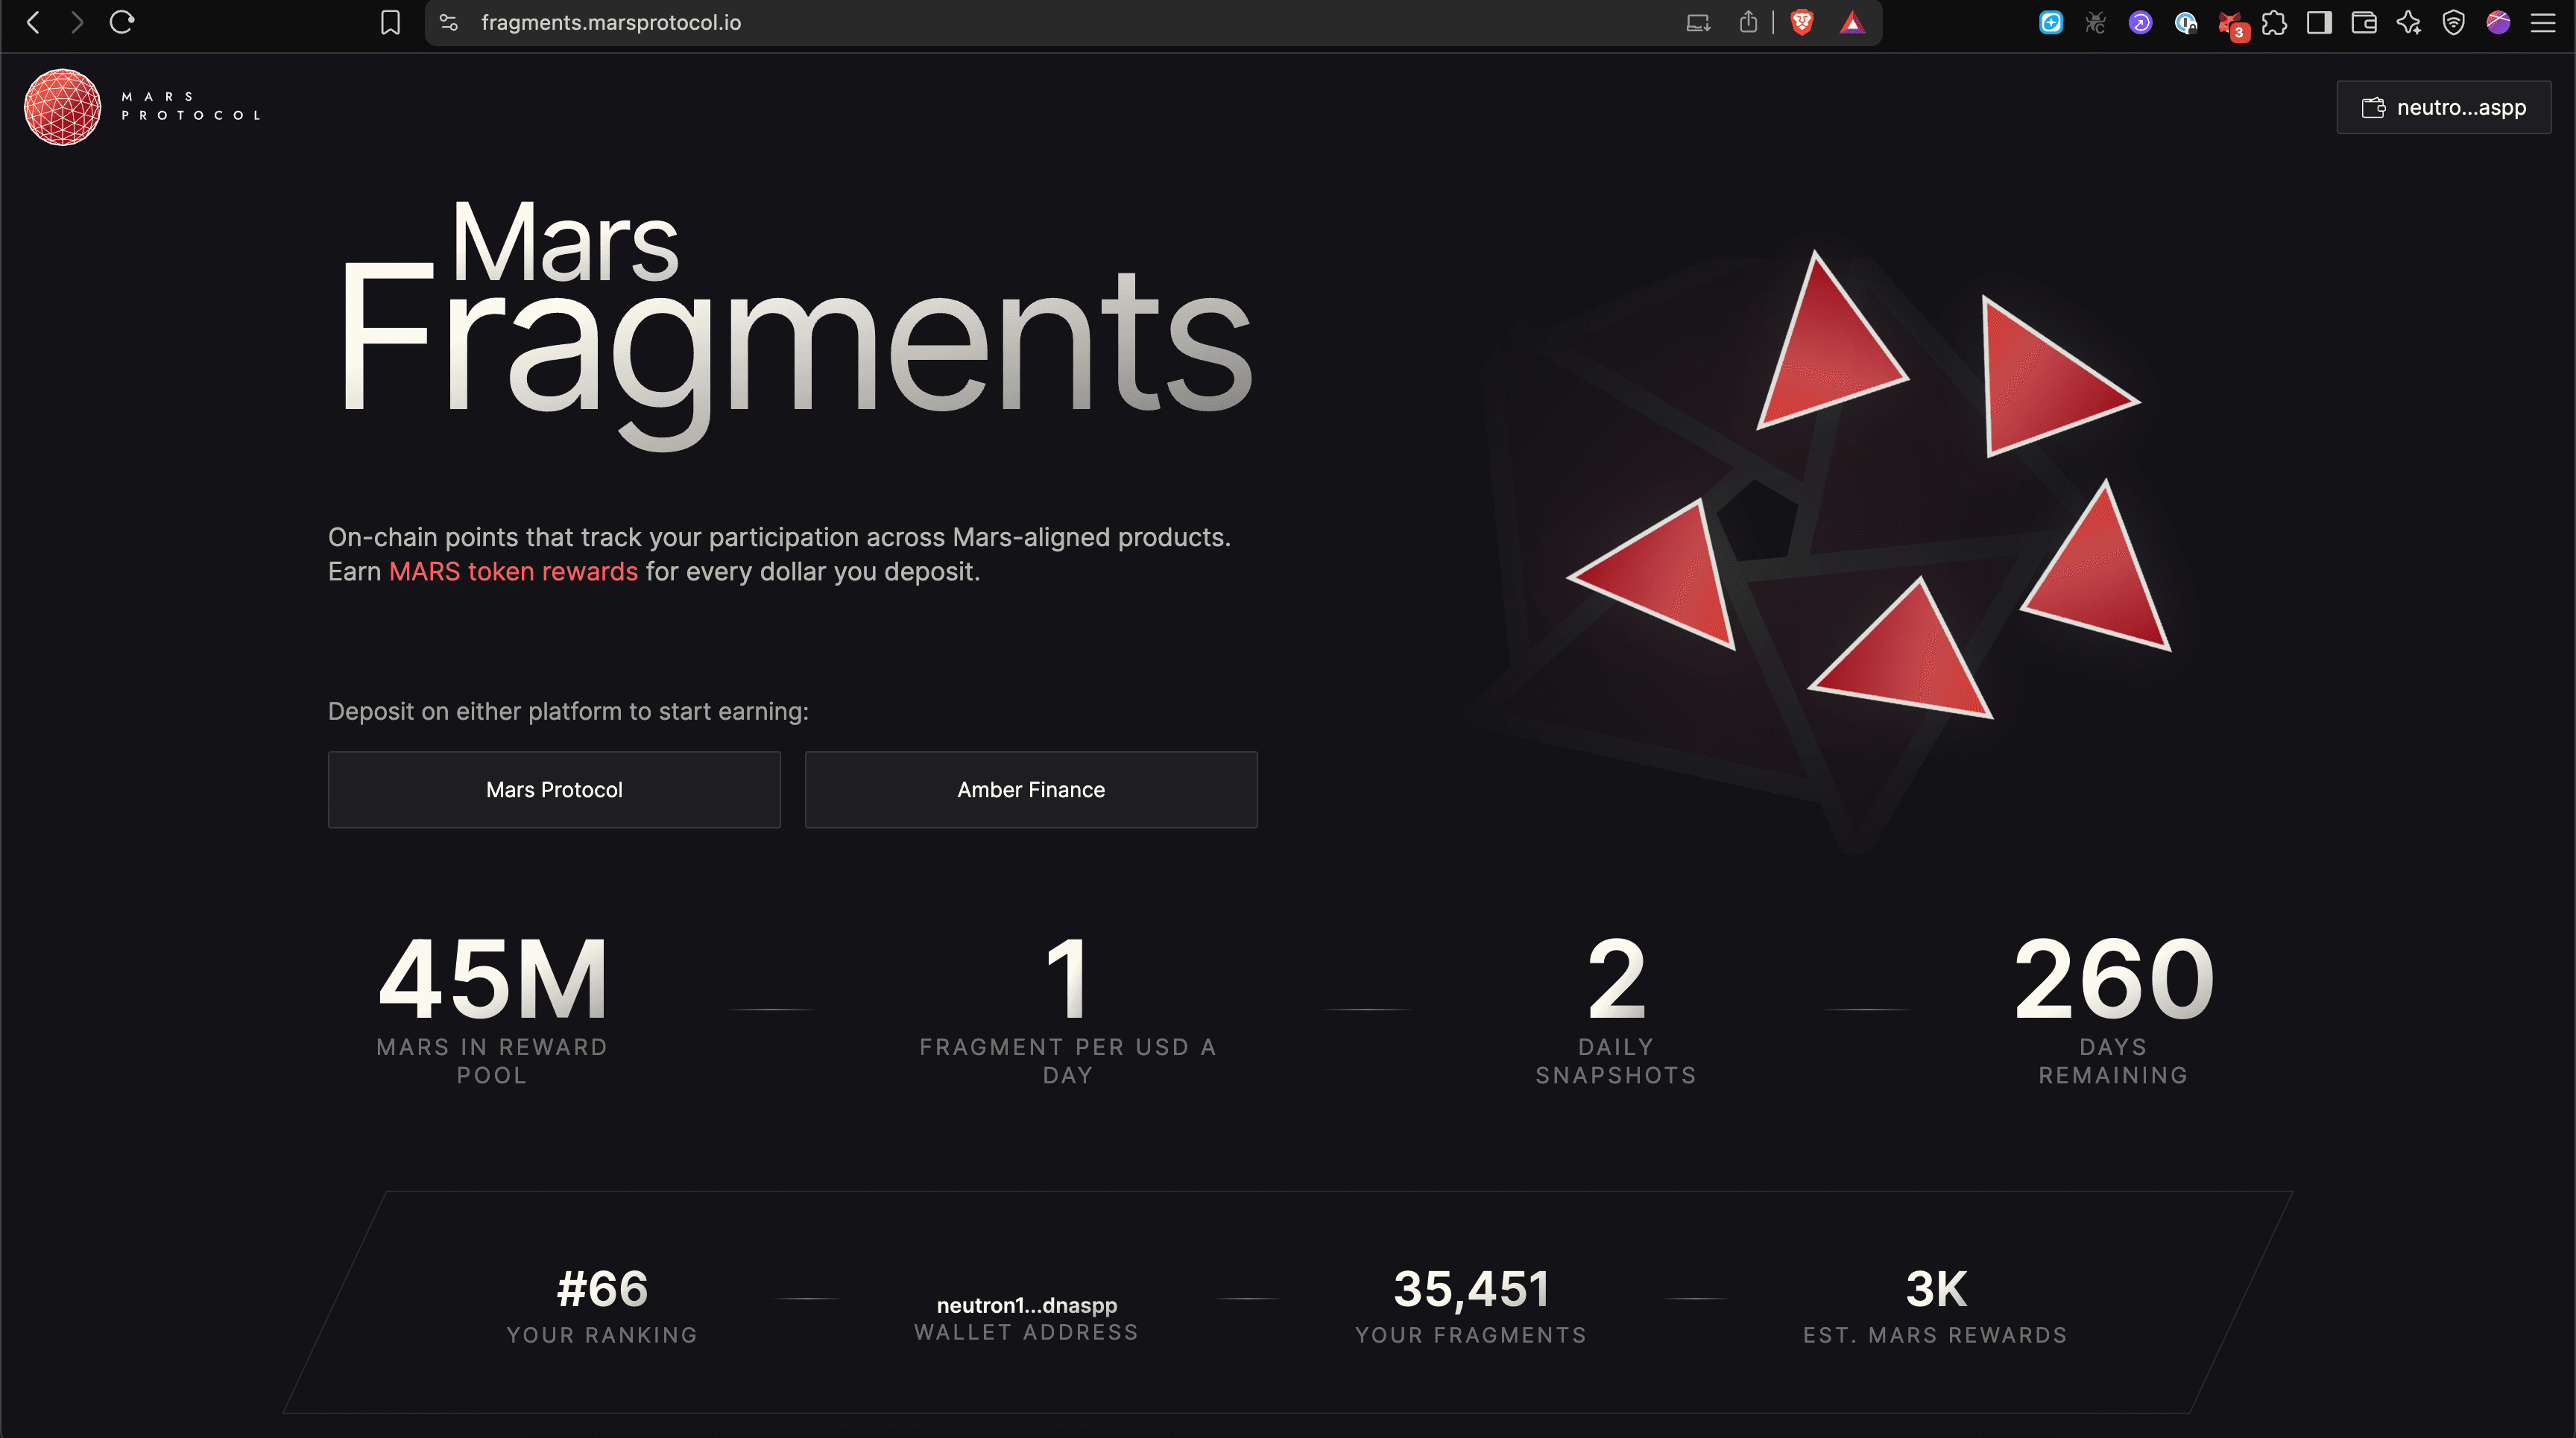Open site permissions settings in address bar
This screenshot has height=1438, width=2576.
pos(448,22)
